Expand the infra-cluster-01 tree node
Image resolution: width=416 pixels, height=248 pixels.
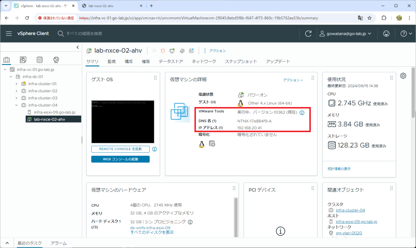click(x=17, y=84)
